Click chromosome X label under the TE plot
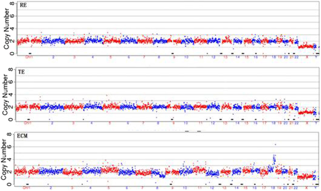 point(307,123)
